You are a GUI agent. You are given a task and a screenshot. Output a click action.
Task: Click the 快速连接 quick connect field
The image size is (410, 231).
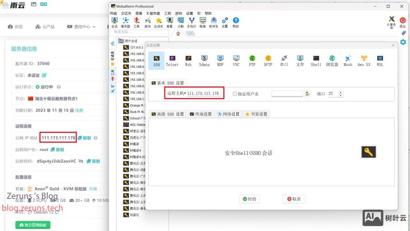tap(139, 32)
